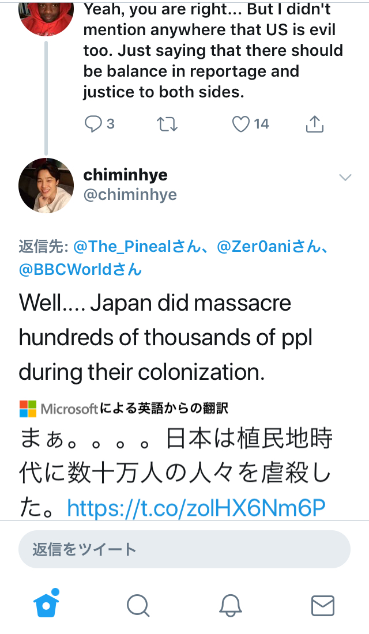
Task: Reply to the tweet with 3 comments
Action: click(x=93, y=124)
